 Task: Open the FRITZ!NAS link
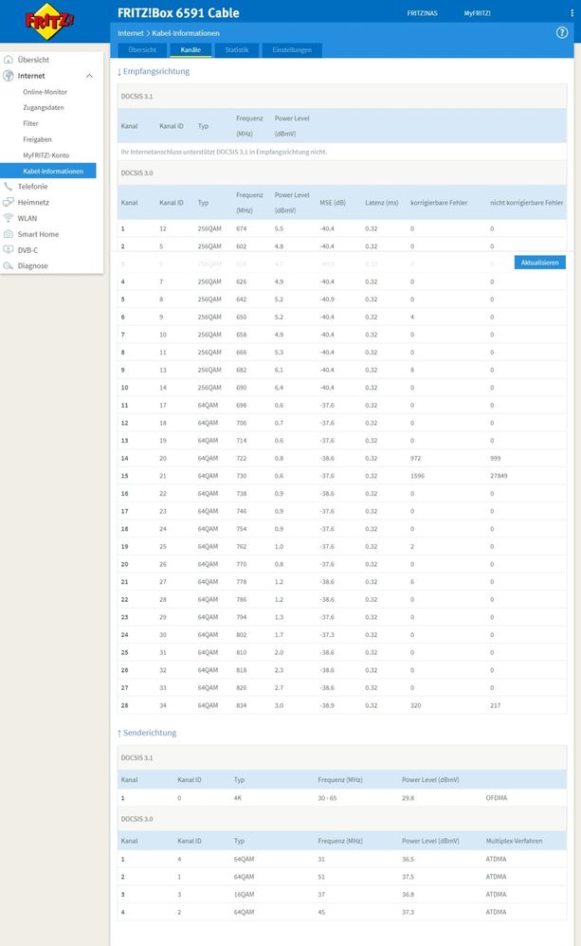pyautogui.click(x=423, y=12)
